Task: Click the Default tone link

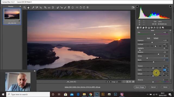Action: point(156,38)
